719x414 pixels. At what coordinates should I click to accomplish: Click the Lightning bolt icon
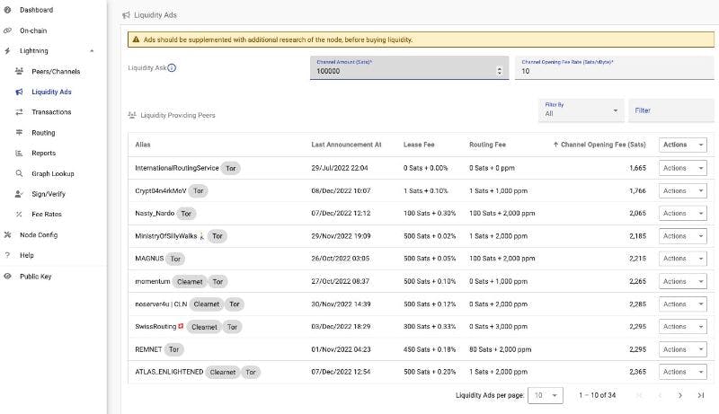7,51
